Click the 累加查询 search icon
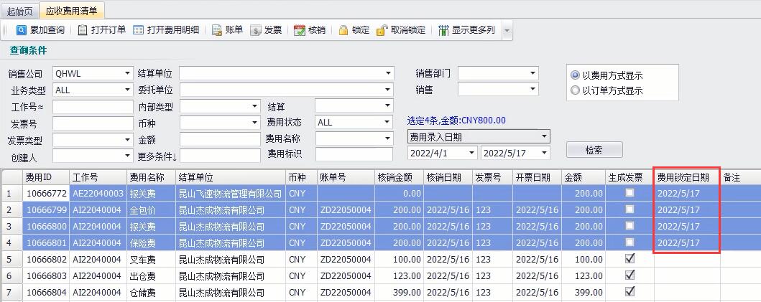 [22, 30]
